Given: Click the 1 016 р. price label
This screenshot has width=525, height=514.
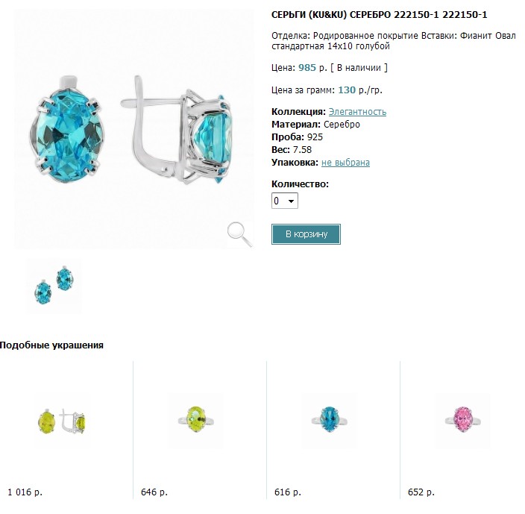Looking at the screenshot, I should click(x=25, y=492).
